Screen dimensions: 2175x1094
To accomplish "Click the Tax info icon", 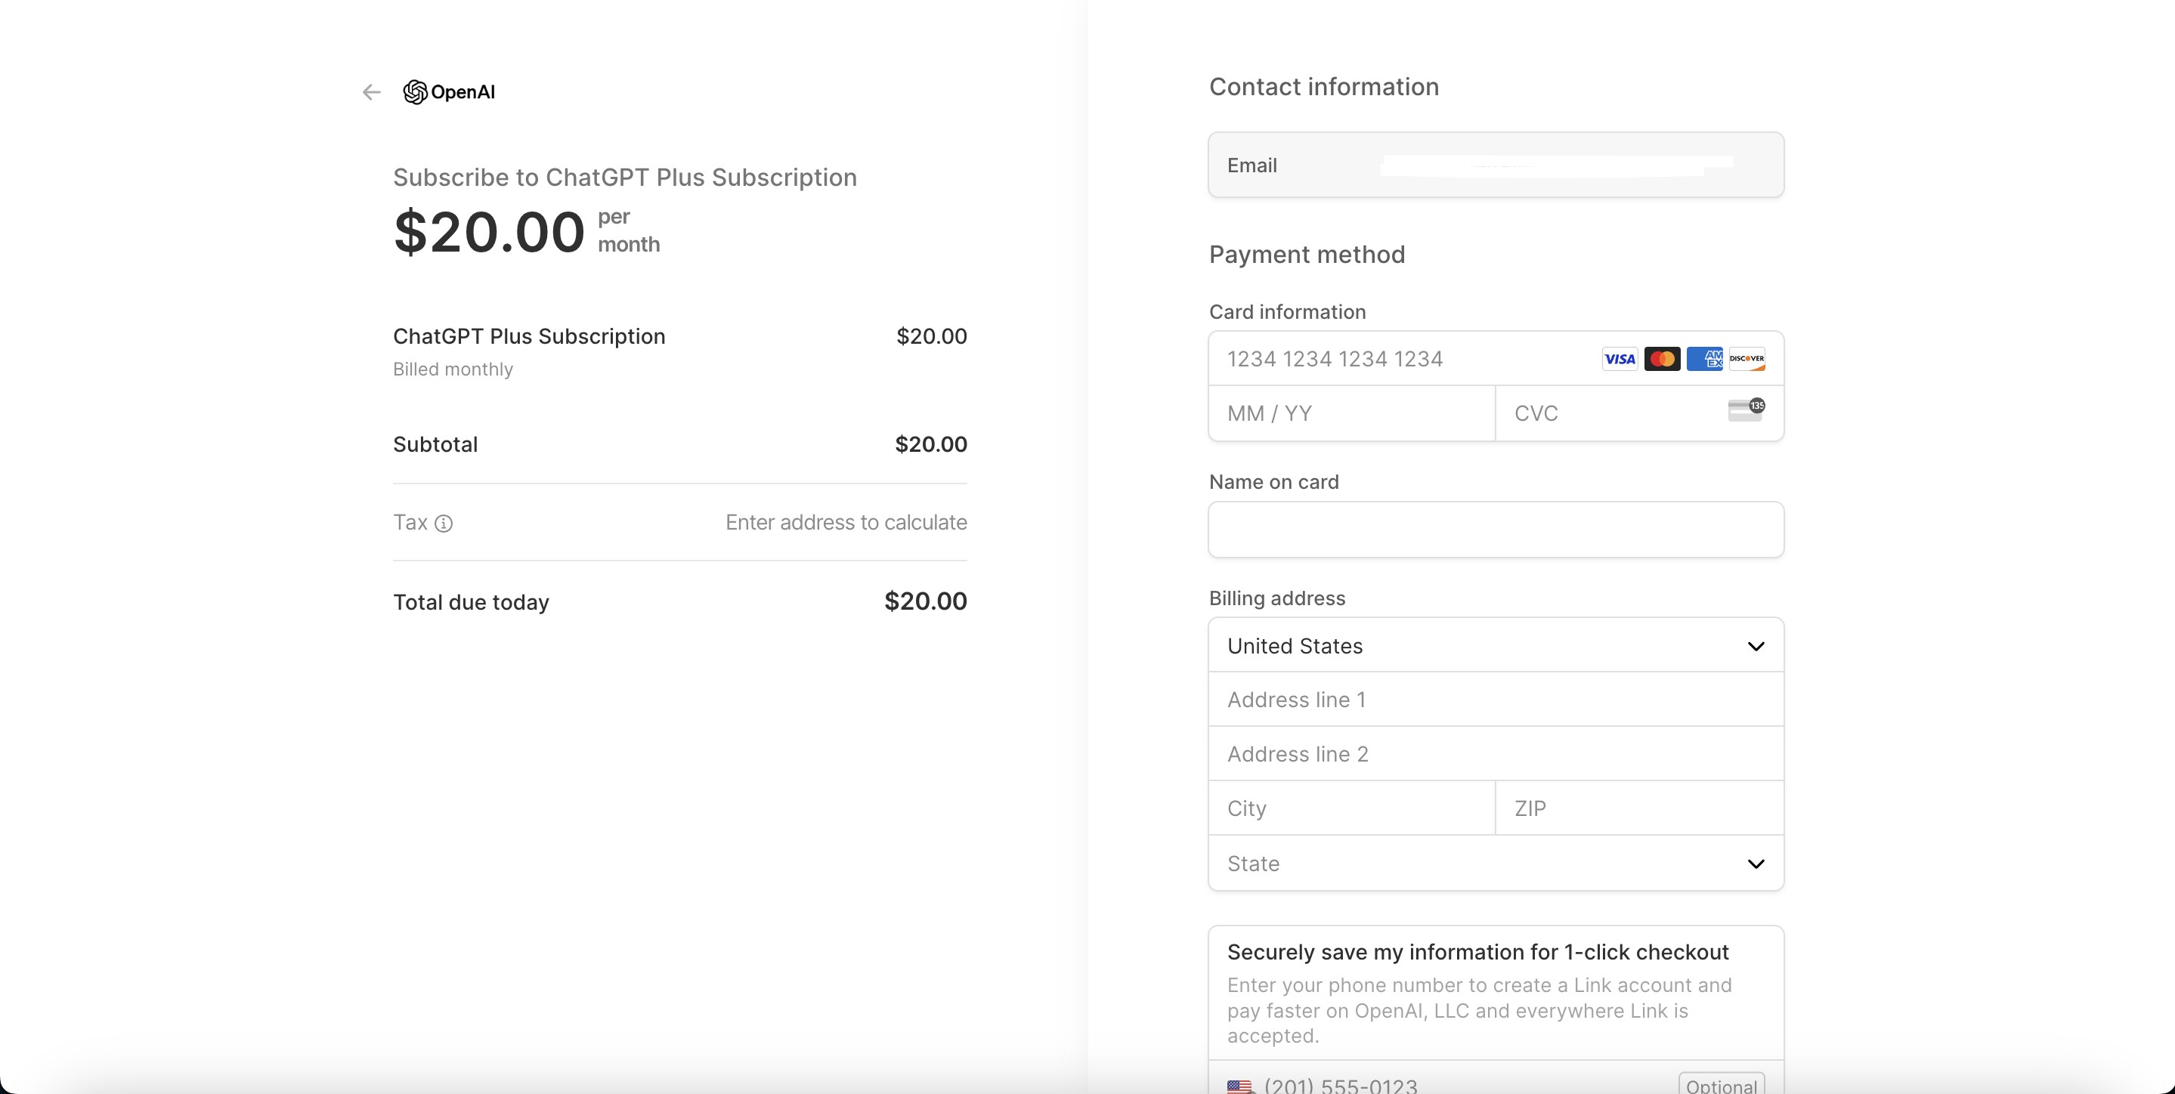I will (x=444, y=524).
